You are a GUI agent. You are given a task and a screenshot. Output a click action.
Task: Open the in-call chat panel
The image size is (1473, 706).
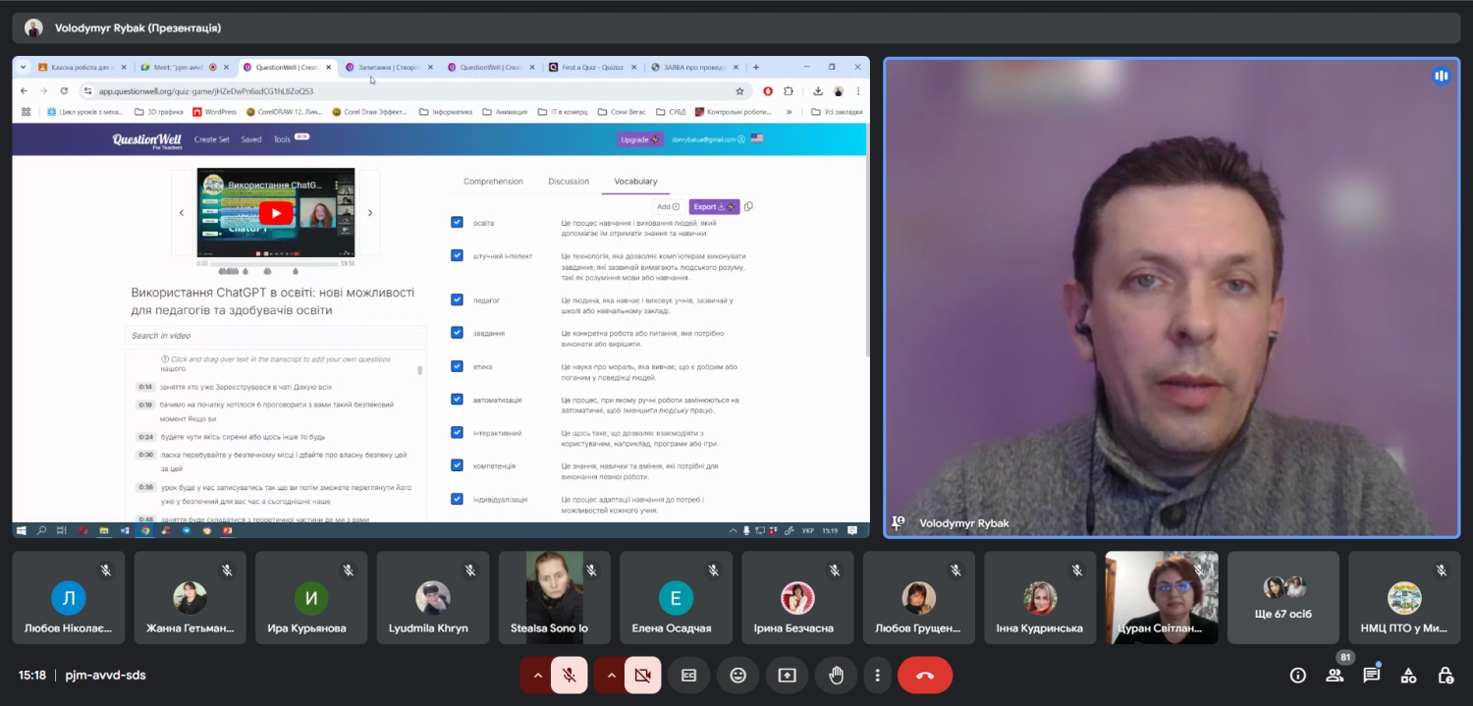coord(1372,676)
